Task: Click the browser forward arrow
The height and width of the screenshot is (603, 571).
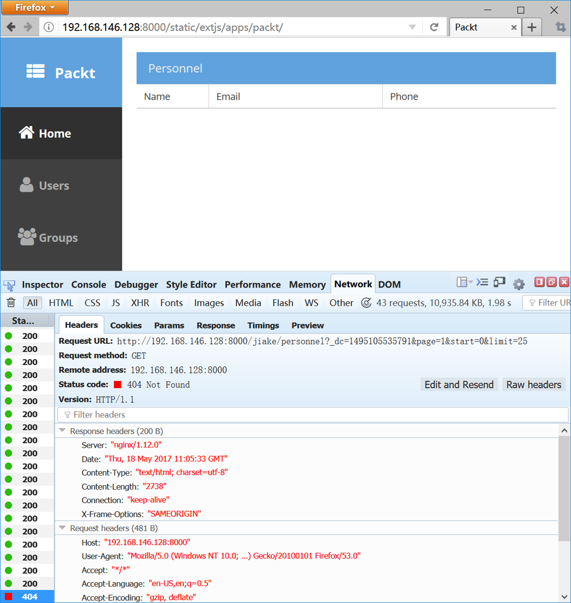Action: point(28,28)
